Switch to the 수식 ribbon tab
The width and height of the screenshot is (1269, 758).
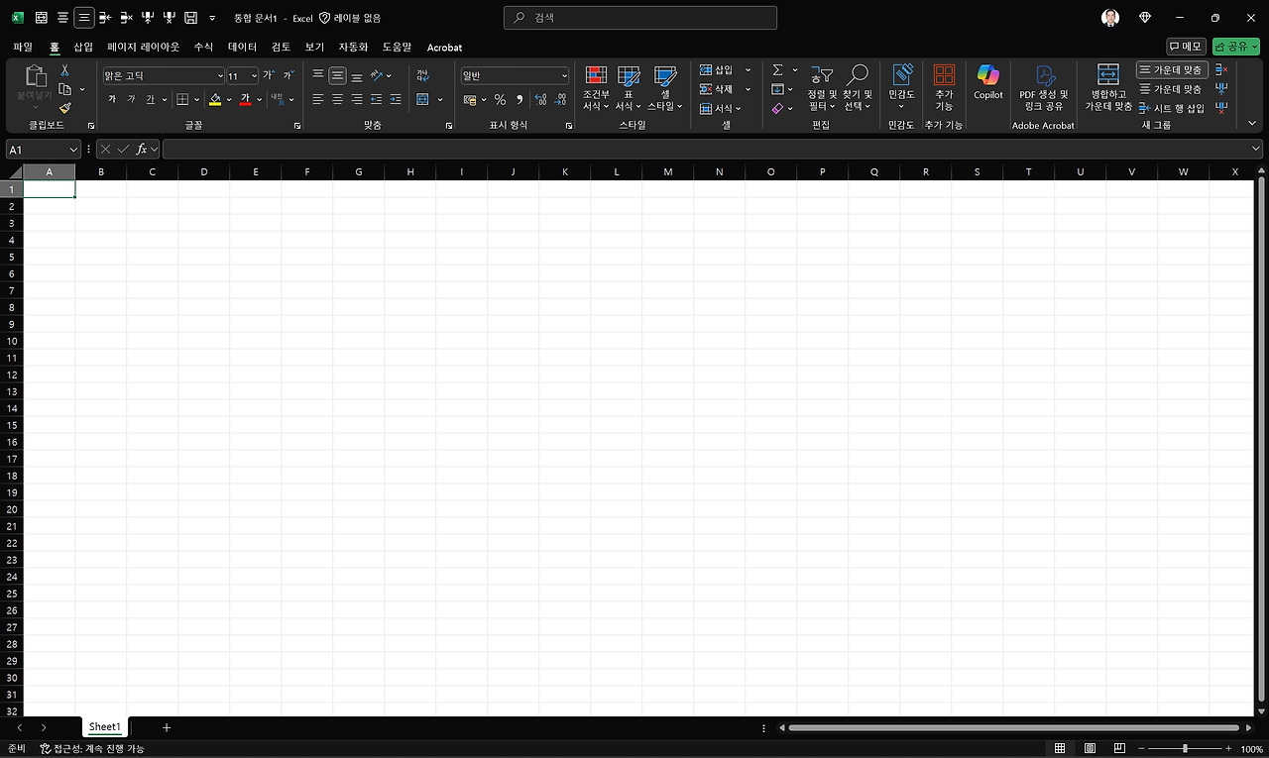[x=203, y=47]
